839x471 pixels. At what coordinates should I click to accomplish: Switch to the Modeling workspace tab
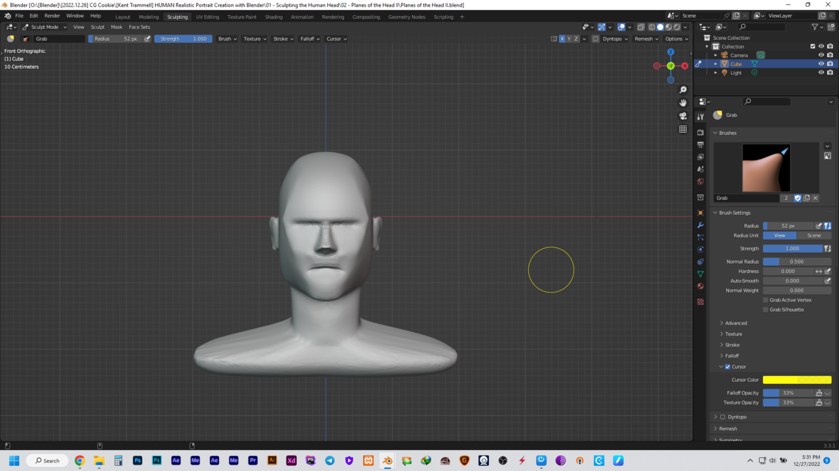coord(149,17)
